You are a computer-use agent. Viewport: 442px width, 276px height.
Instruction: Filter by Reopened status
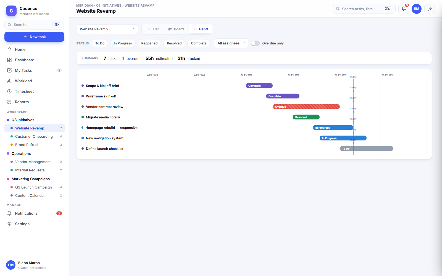coord(149,43)
